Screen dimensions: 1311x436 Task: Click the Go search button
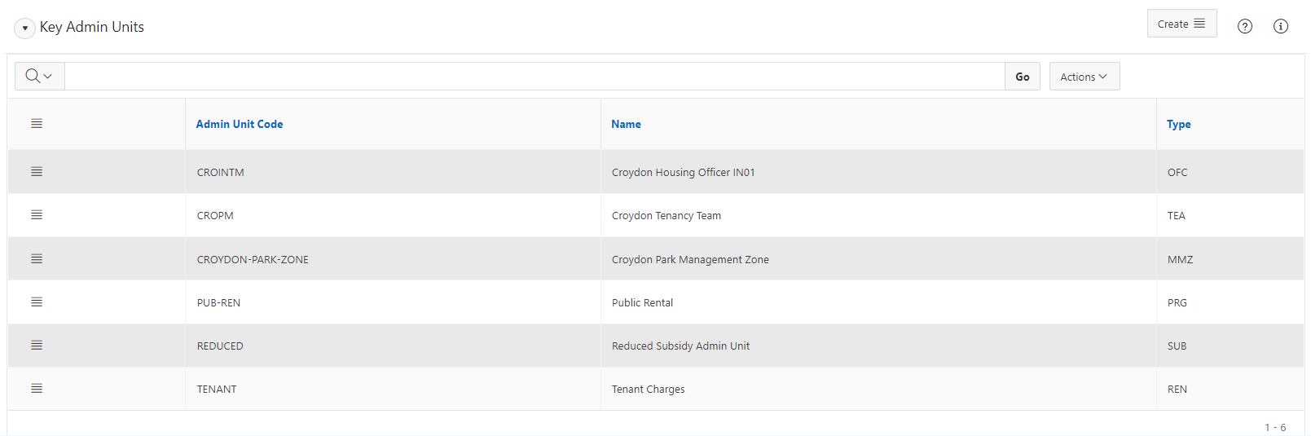[1023, 77]
